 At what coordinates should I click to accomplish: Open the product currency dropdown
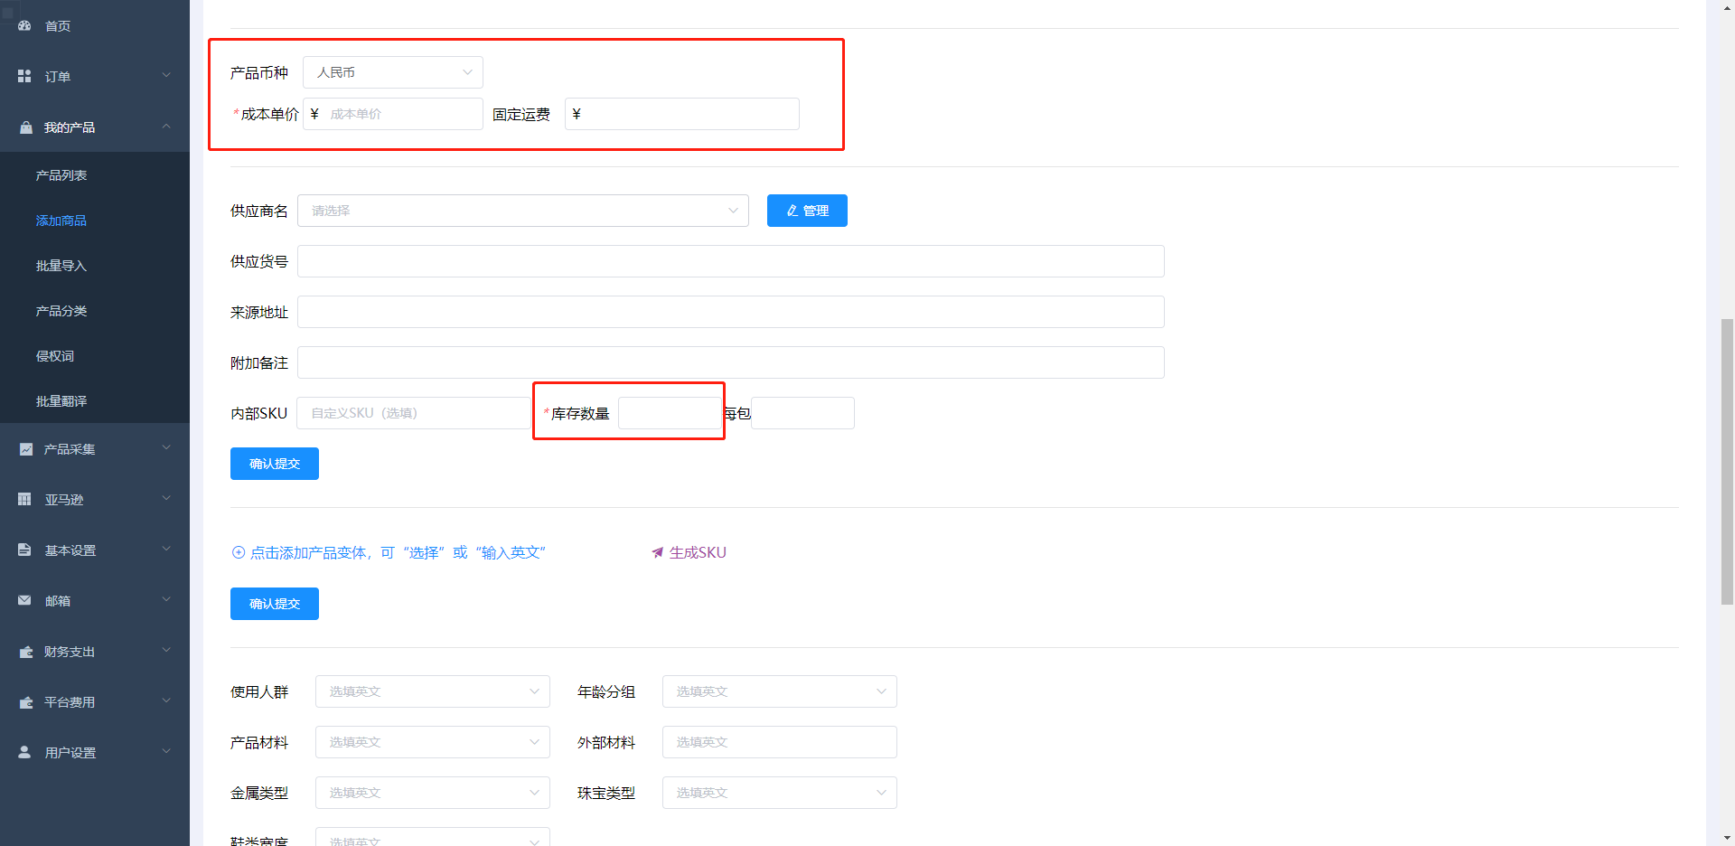coord(392,72)
